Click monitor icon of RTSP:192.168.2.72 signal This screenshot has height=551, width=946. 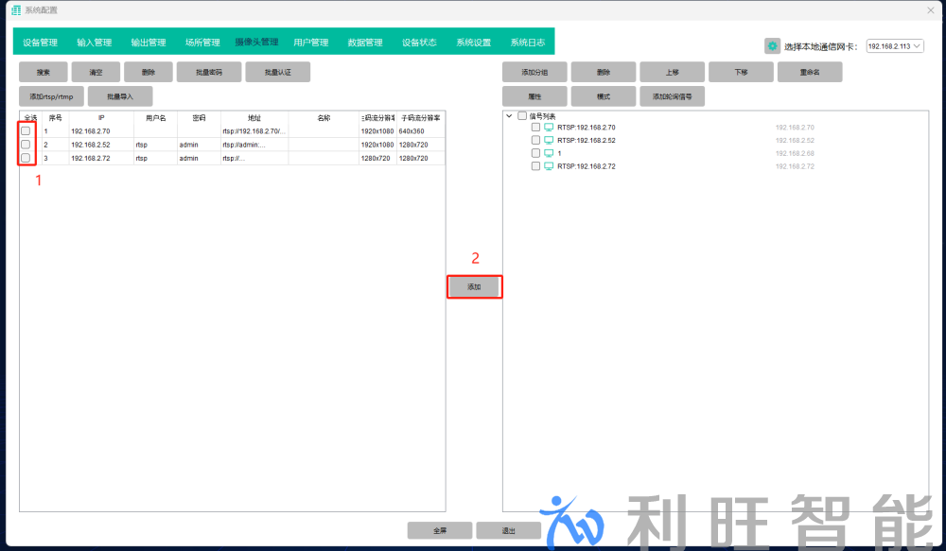549,166
